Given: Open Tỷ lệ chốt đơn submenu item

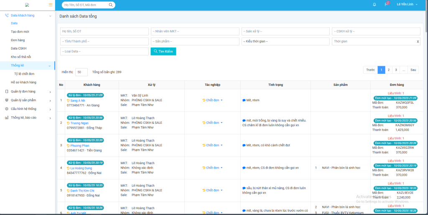Looking at the screenshot, I should click(x=24, y=74).
